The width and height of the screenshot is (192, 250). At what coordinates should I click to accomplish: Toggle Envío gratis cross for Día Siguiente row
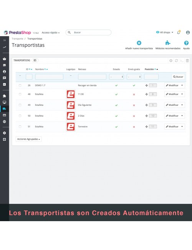point(134,105)
